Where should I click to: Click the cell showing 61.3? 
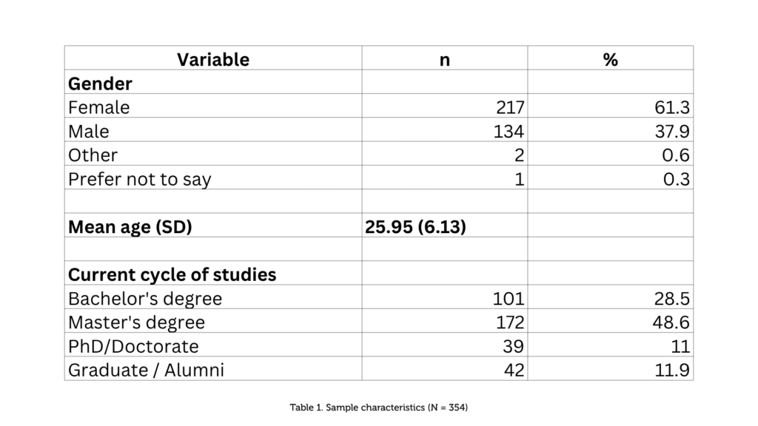tap(611, 106)
